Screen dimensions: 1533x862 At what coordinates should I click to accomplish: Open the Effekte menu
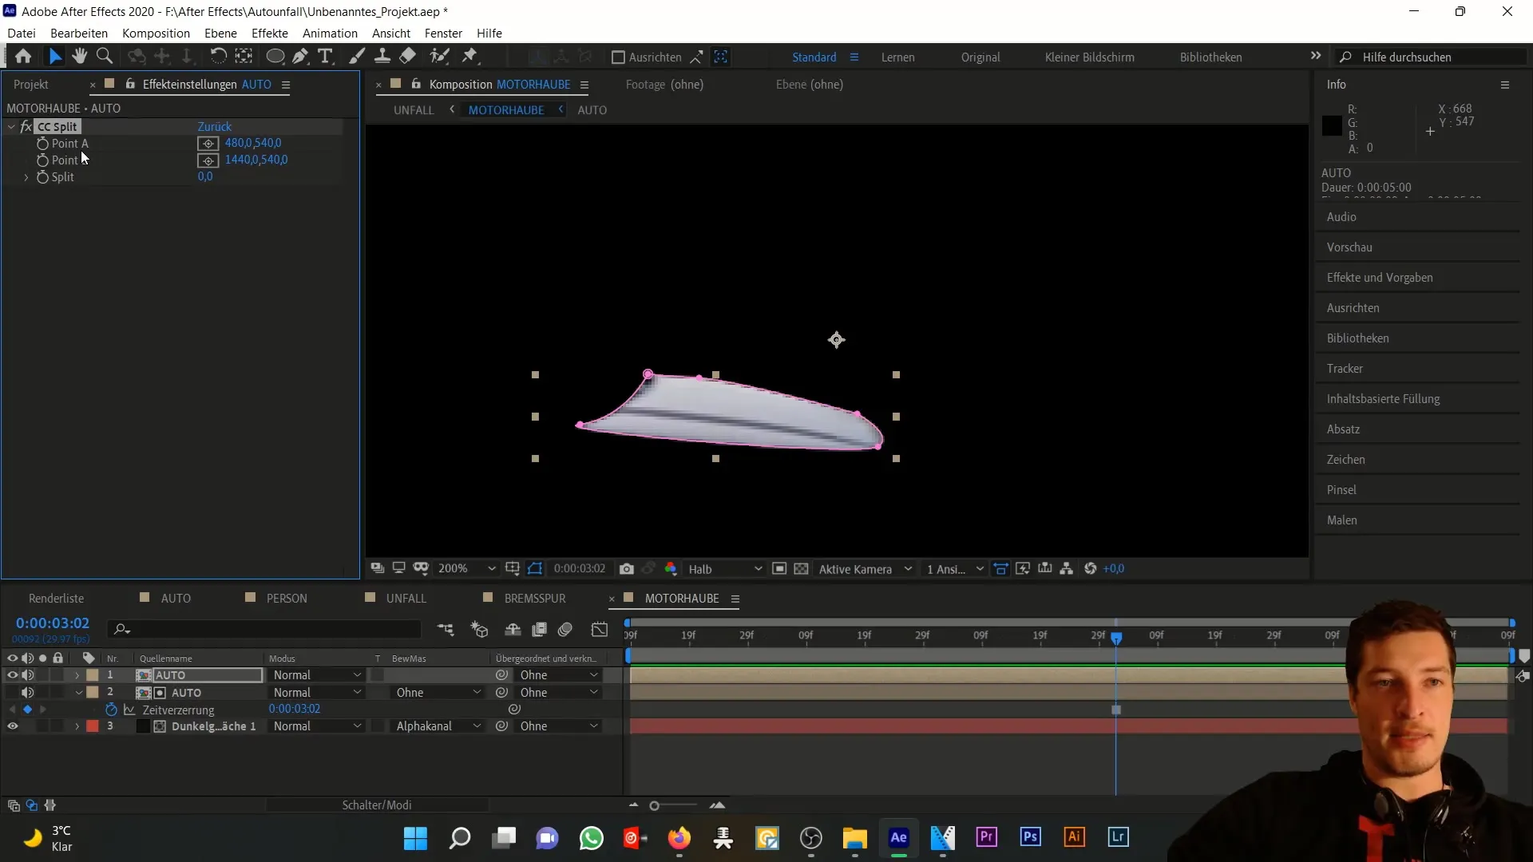[x=270, y=33]
